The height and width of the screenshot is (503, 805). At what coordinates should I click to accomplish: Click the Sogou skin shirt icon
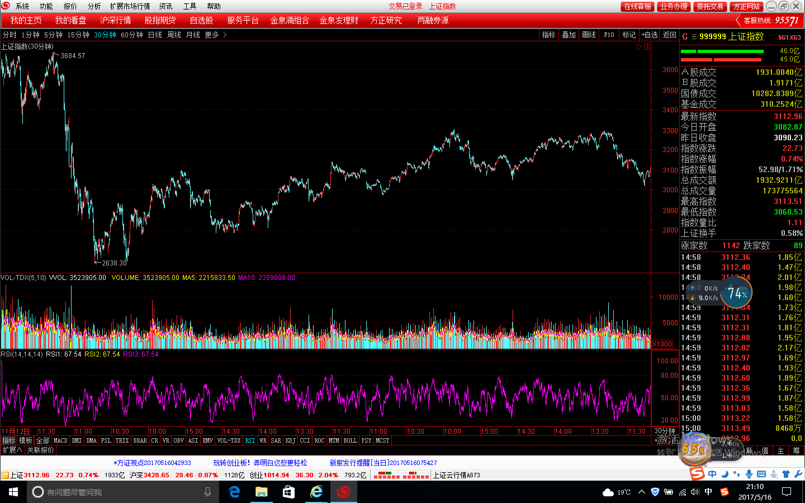click(786, 474)
